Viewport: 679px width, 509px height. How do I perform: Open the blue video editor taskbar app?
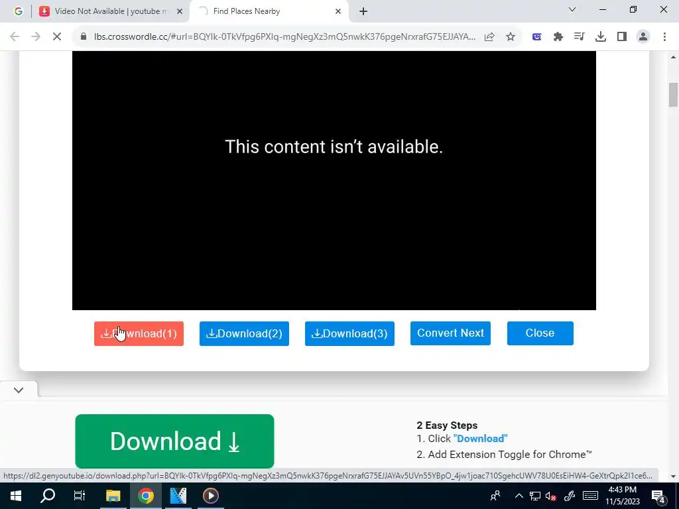[x=178, y=496]
